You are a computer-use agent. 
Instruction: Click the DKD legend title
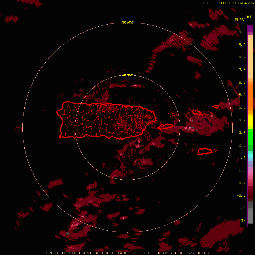[x=249, y=17]
